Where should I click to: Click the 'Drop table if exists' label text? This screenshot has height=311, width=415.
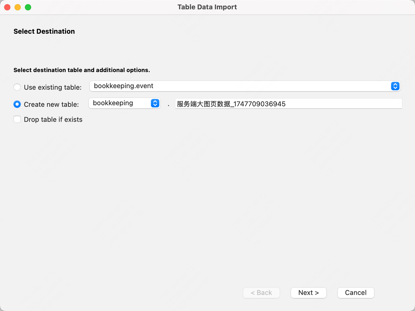pyautogui.click(x=53, y=119)
